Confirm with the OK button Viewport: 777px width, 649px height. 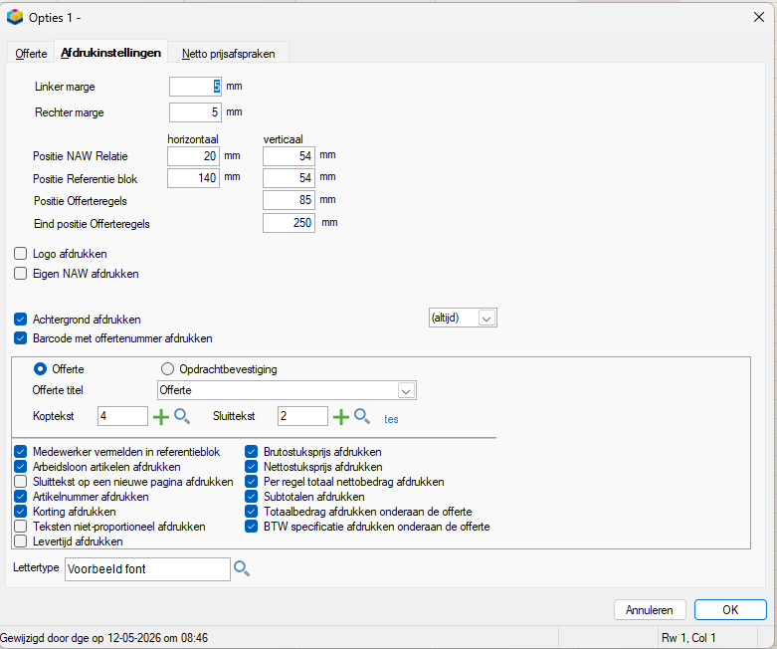pos(730,610)
